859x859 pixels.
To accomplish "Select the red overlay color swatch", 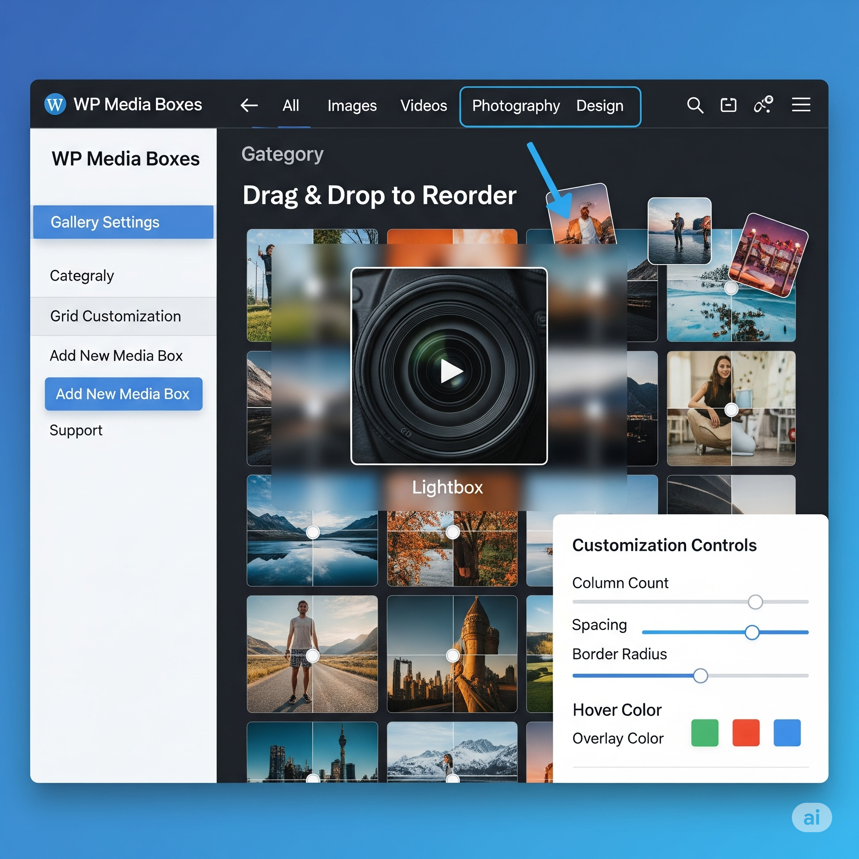I will click(746, 733).
